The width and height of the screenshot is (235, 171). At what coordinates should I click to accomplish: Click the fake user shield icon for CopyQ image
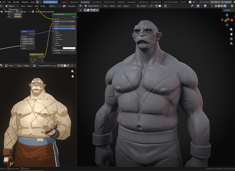(58, 66)
